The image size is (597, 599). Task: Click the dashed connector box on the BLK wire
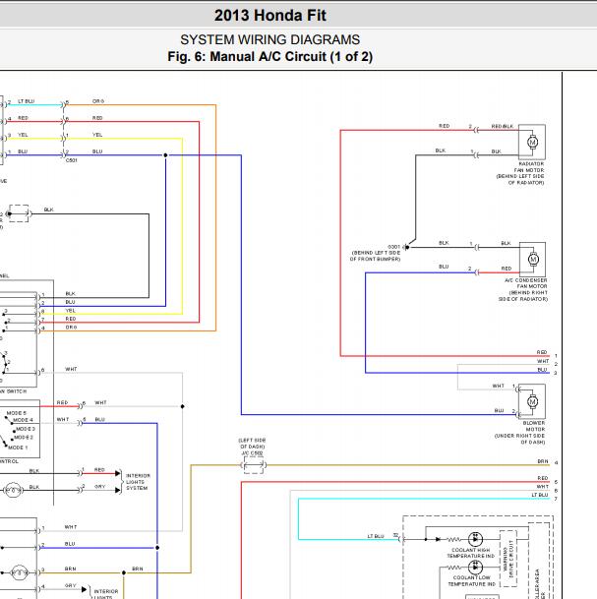tap(19, 213)
